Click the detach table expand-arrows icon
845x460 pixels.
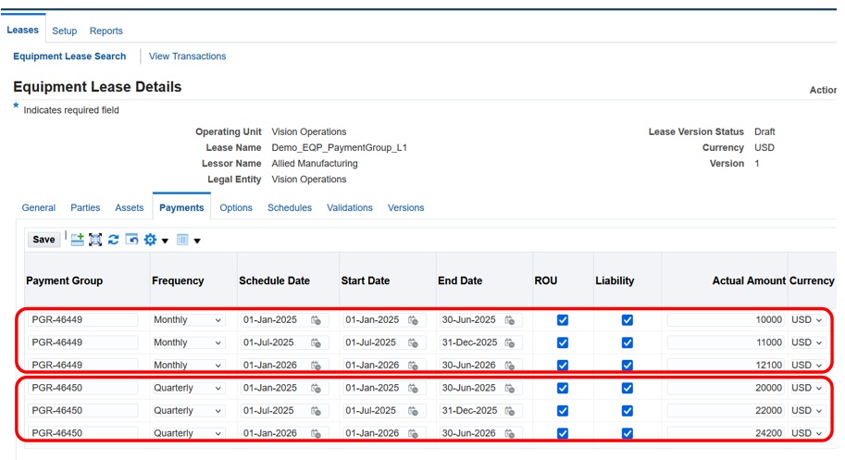95,240
